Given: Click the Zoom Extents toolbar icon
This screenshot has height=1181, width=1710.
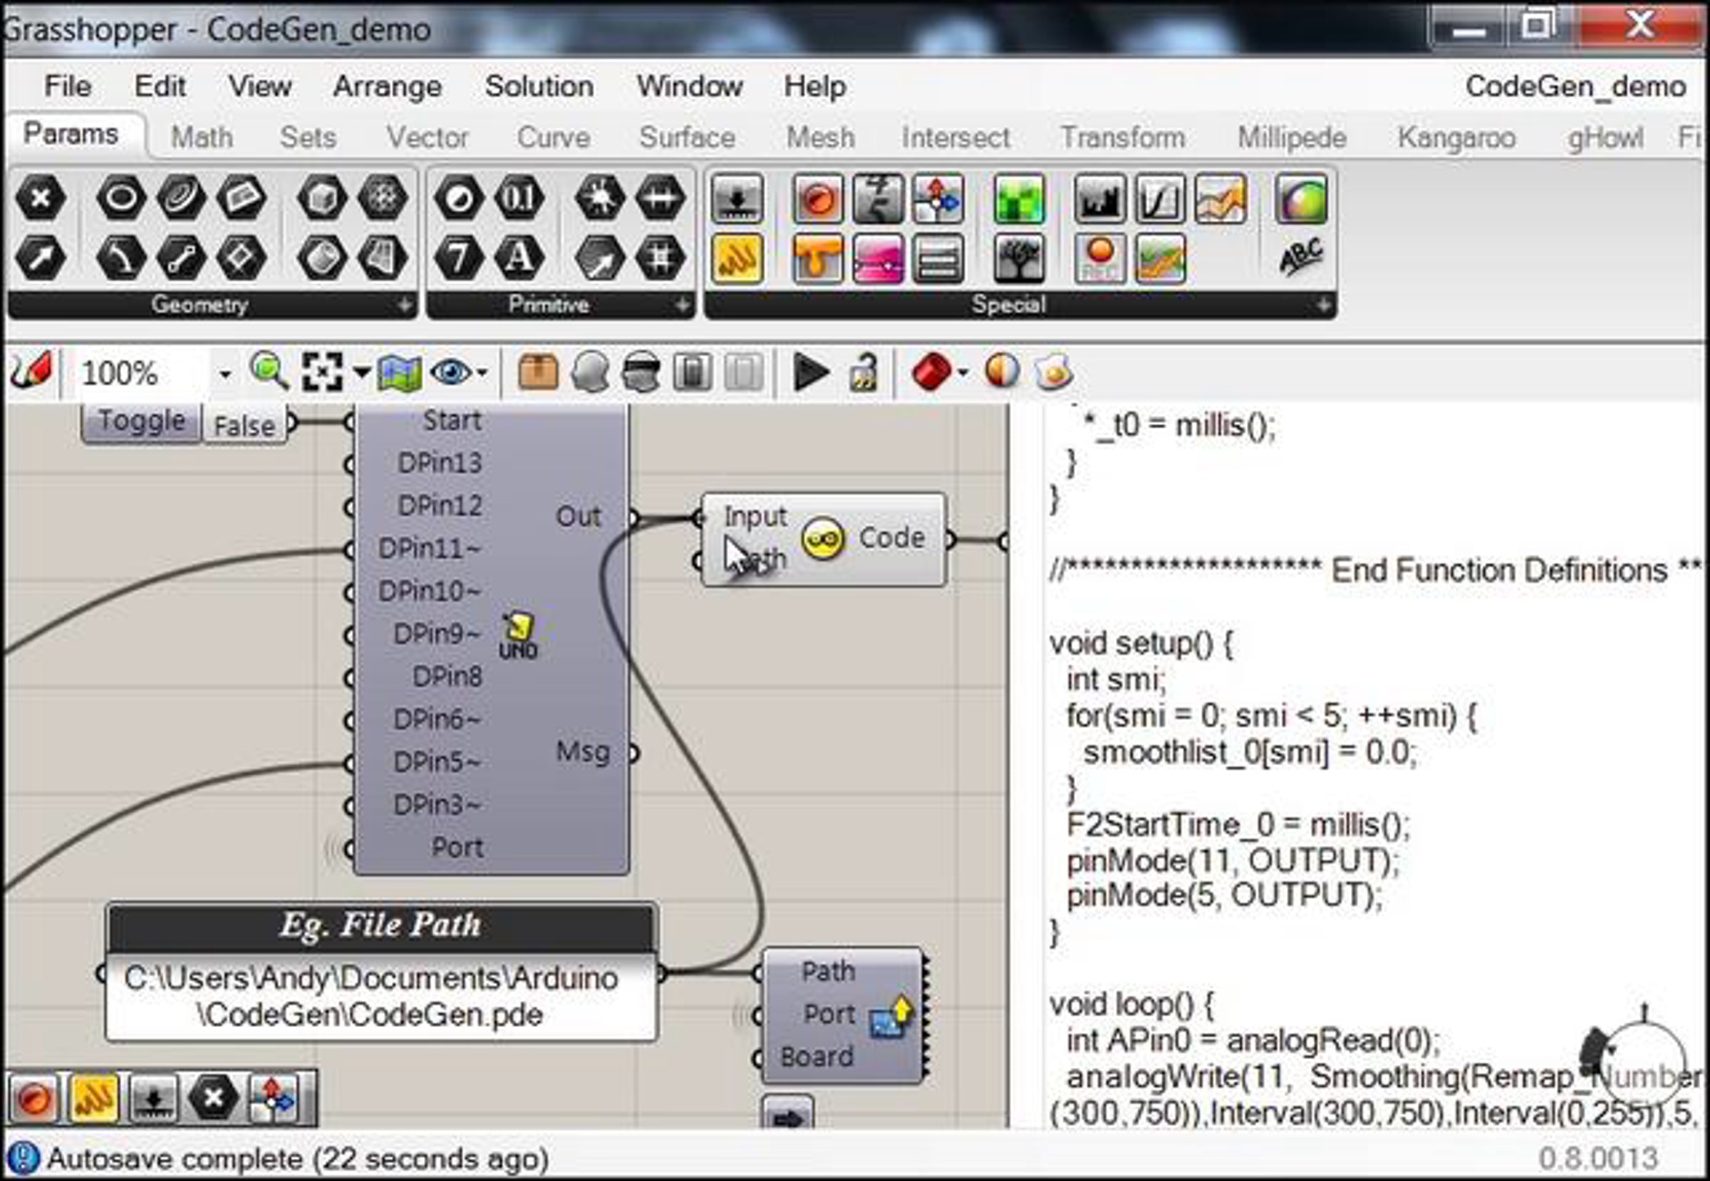Looking at the screenshot, I should (x=322, y=372).
